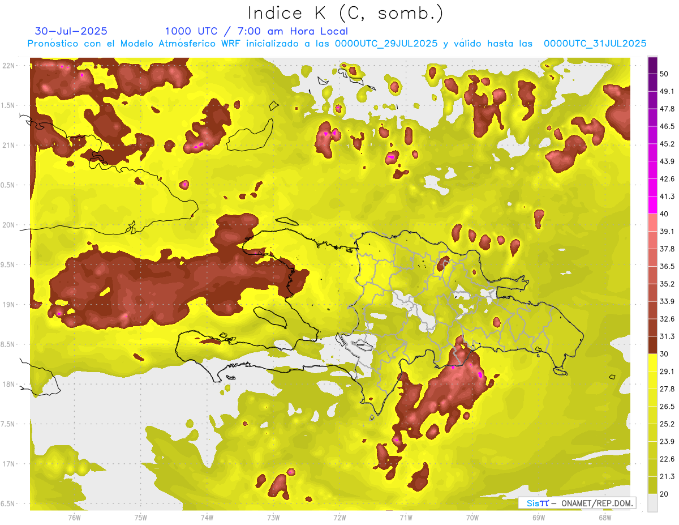
Task: Click the colorbar value '21.3'
Action: [x=667, y=476]
